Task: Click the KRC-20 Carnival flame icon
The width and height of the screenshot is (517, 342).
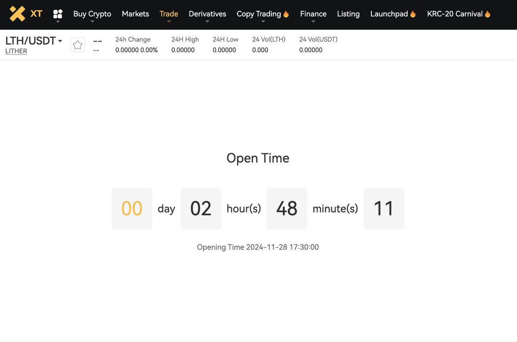Action: pos(488,14)
